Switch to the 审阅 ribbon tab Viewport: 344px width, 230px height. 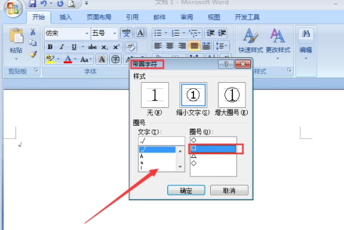(187, 17)
